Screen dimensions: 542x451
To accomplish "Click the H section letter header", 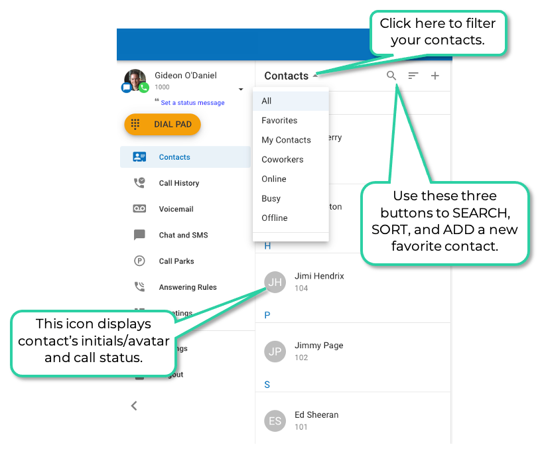I will point(267,246).
